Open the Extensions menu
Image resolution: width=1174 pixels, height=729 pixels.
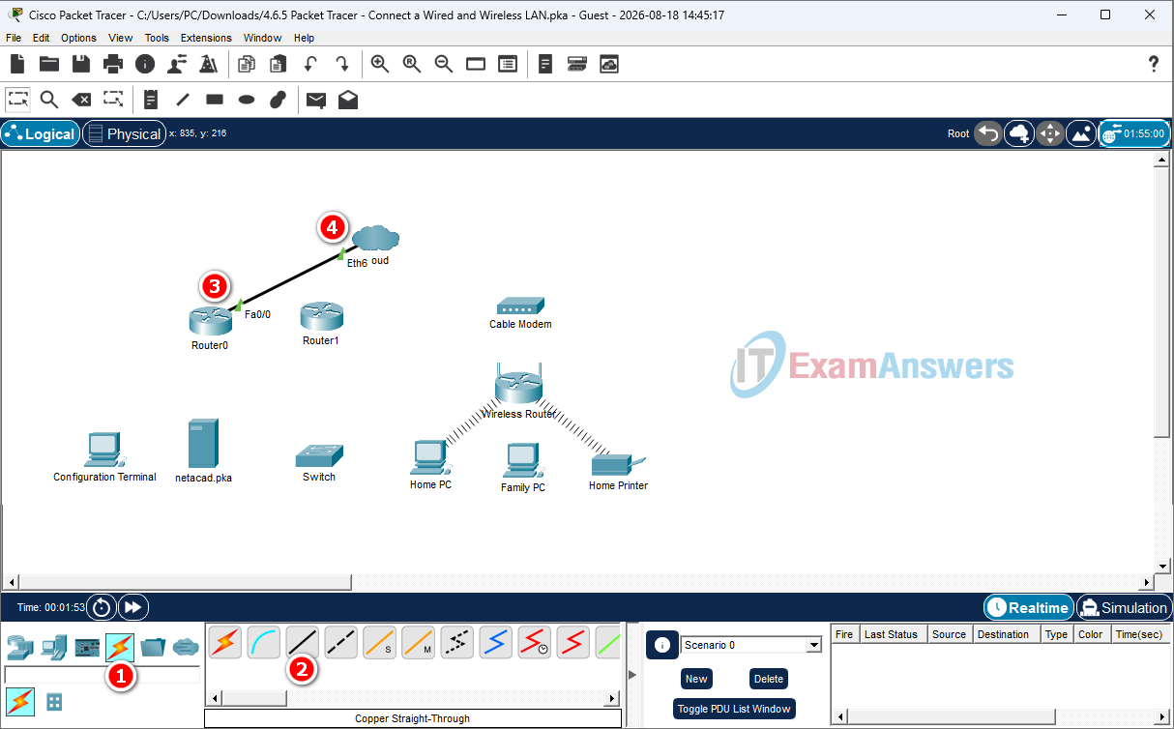click(206, 38)
